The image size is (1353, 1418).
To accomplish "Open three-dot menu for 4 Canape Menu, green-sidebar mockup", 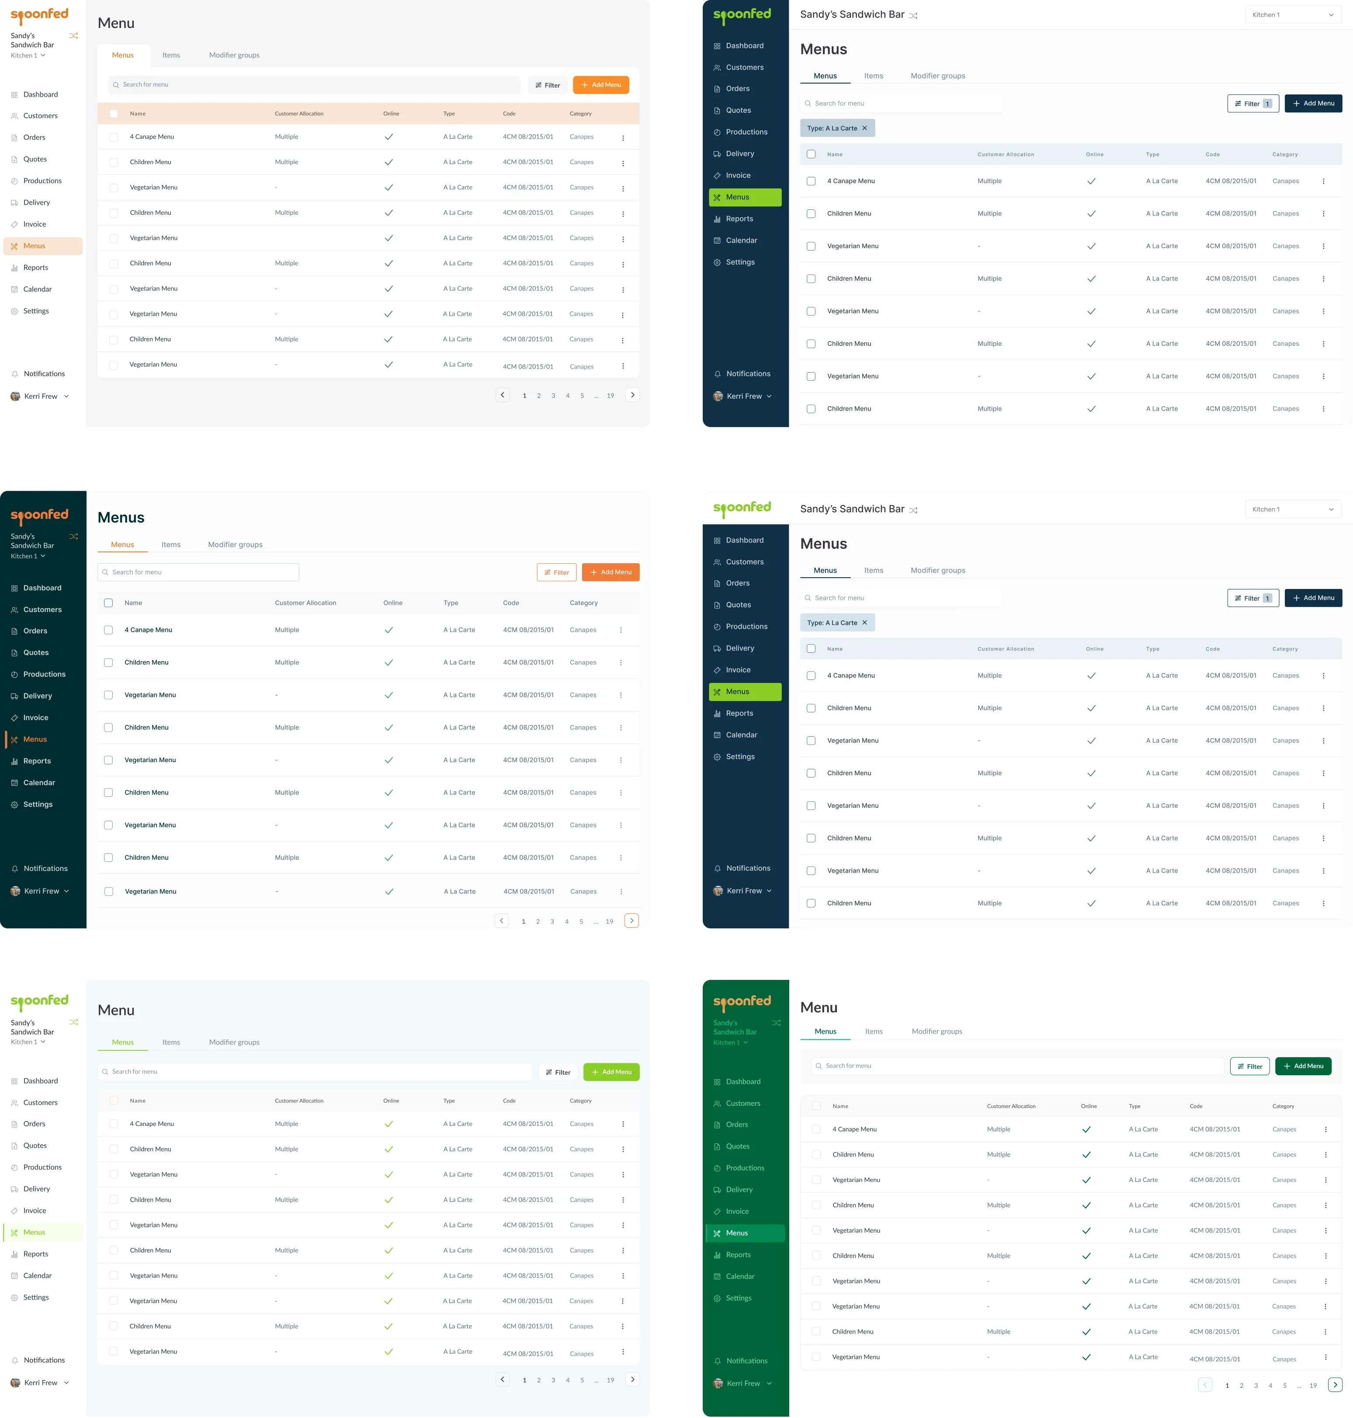I will [x=1325, y=1129].
